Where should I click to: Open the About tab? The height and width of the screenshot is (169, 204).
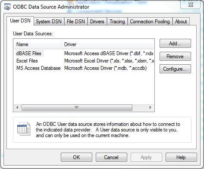point(181,22)
